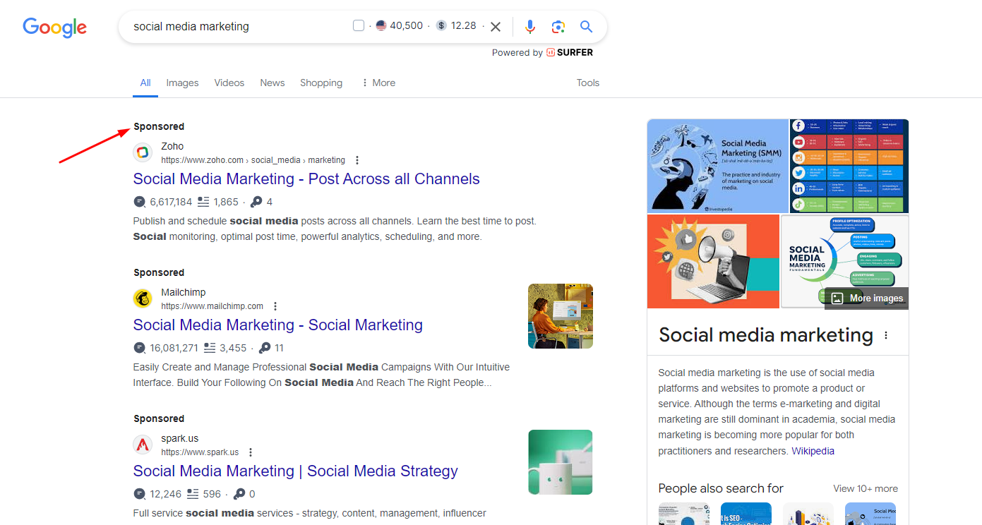982x525 pixels.
Task: Click the Zoho URL breadcrumb
Action: pyautogui.click(x=253, y=160)
